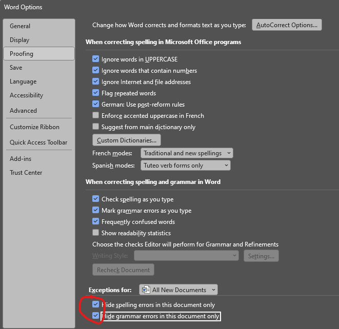Open the Exceptions for document dropdown

[178, 290]
